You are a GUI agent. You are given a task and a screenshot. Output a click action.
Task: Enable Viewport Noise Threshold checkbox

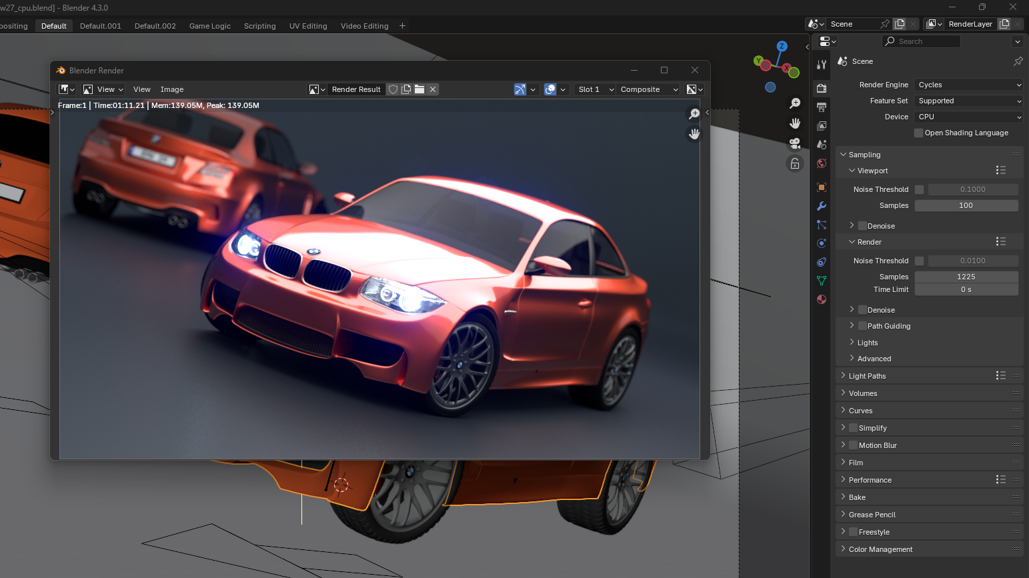[x=920, y=189]
